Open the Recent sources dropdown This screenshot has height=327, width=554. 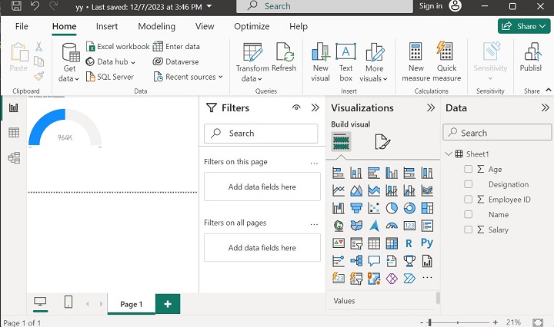point(189,77)
